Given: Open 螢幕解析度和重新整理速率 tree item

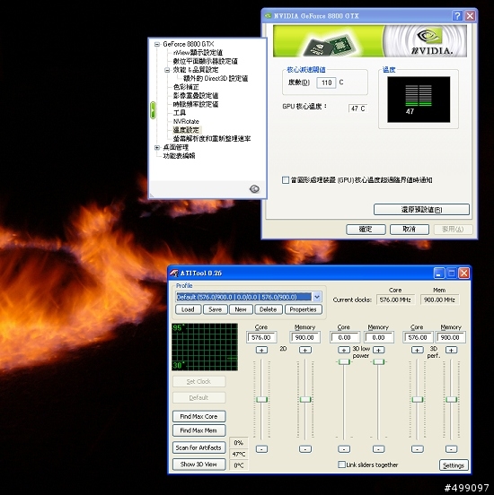Looking at the screenshot, I should [x=212, y=139].
